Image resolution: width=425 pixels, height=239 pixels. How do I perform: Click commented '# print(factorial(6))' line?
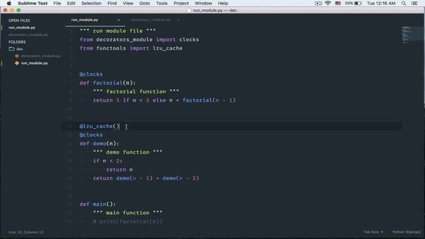pos(128,222)
